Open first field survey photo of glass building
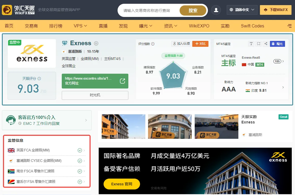This screenshot has height=195, width=295. [x=124, y=126]
